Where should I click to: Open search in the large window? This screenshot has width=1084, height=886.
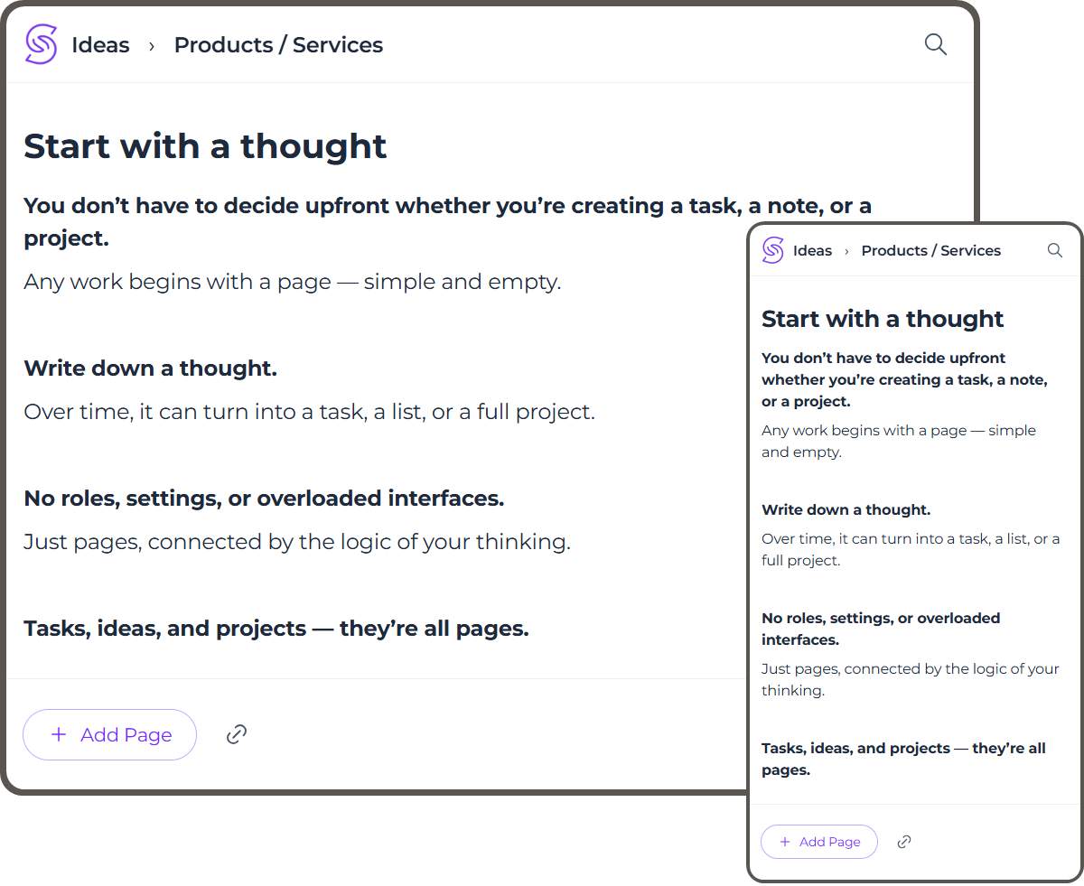(x=936, y=44)
